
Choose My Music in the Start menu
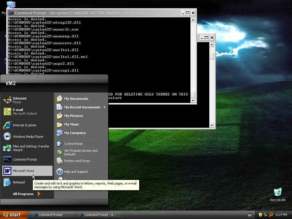72,124
